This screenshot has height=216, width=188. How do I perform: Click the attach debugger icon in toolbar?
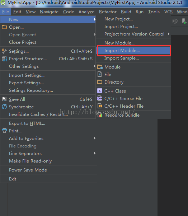point(184,21)
